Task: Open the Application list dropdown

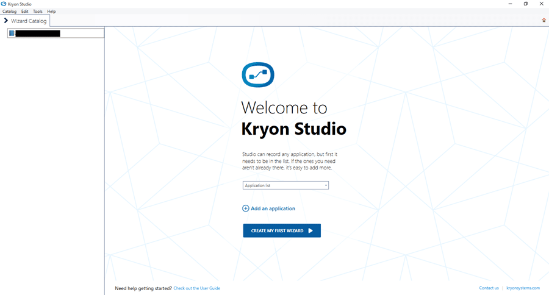Action: point(285,185)
